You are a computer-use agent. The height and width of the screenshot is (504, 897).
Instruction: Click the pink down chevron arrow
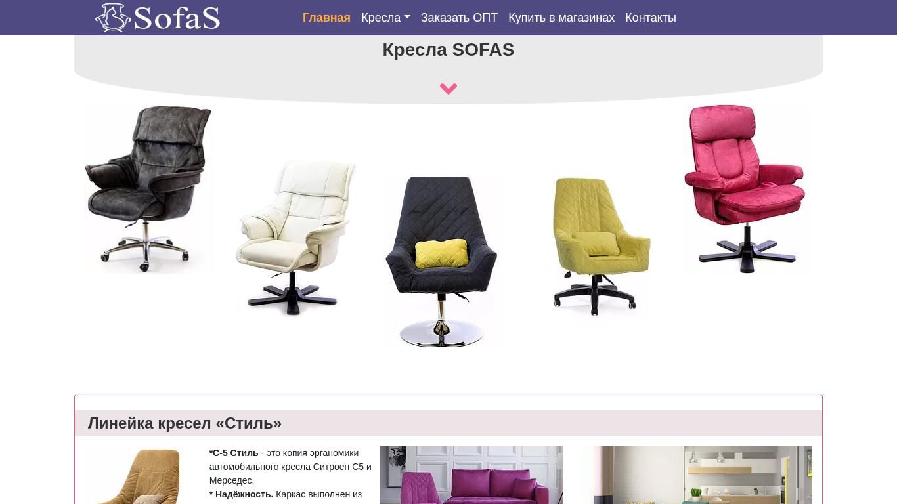coord(448,89)
